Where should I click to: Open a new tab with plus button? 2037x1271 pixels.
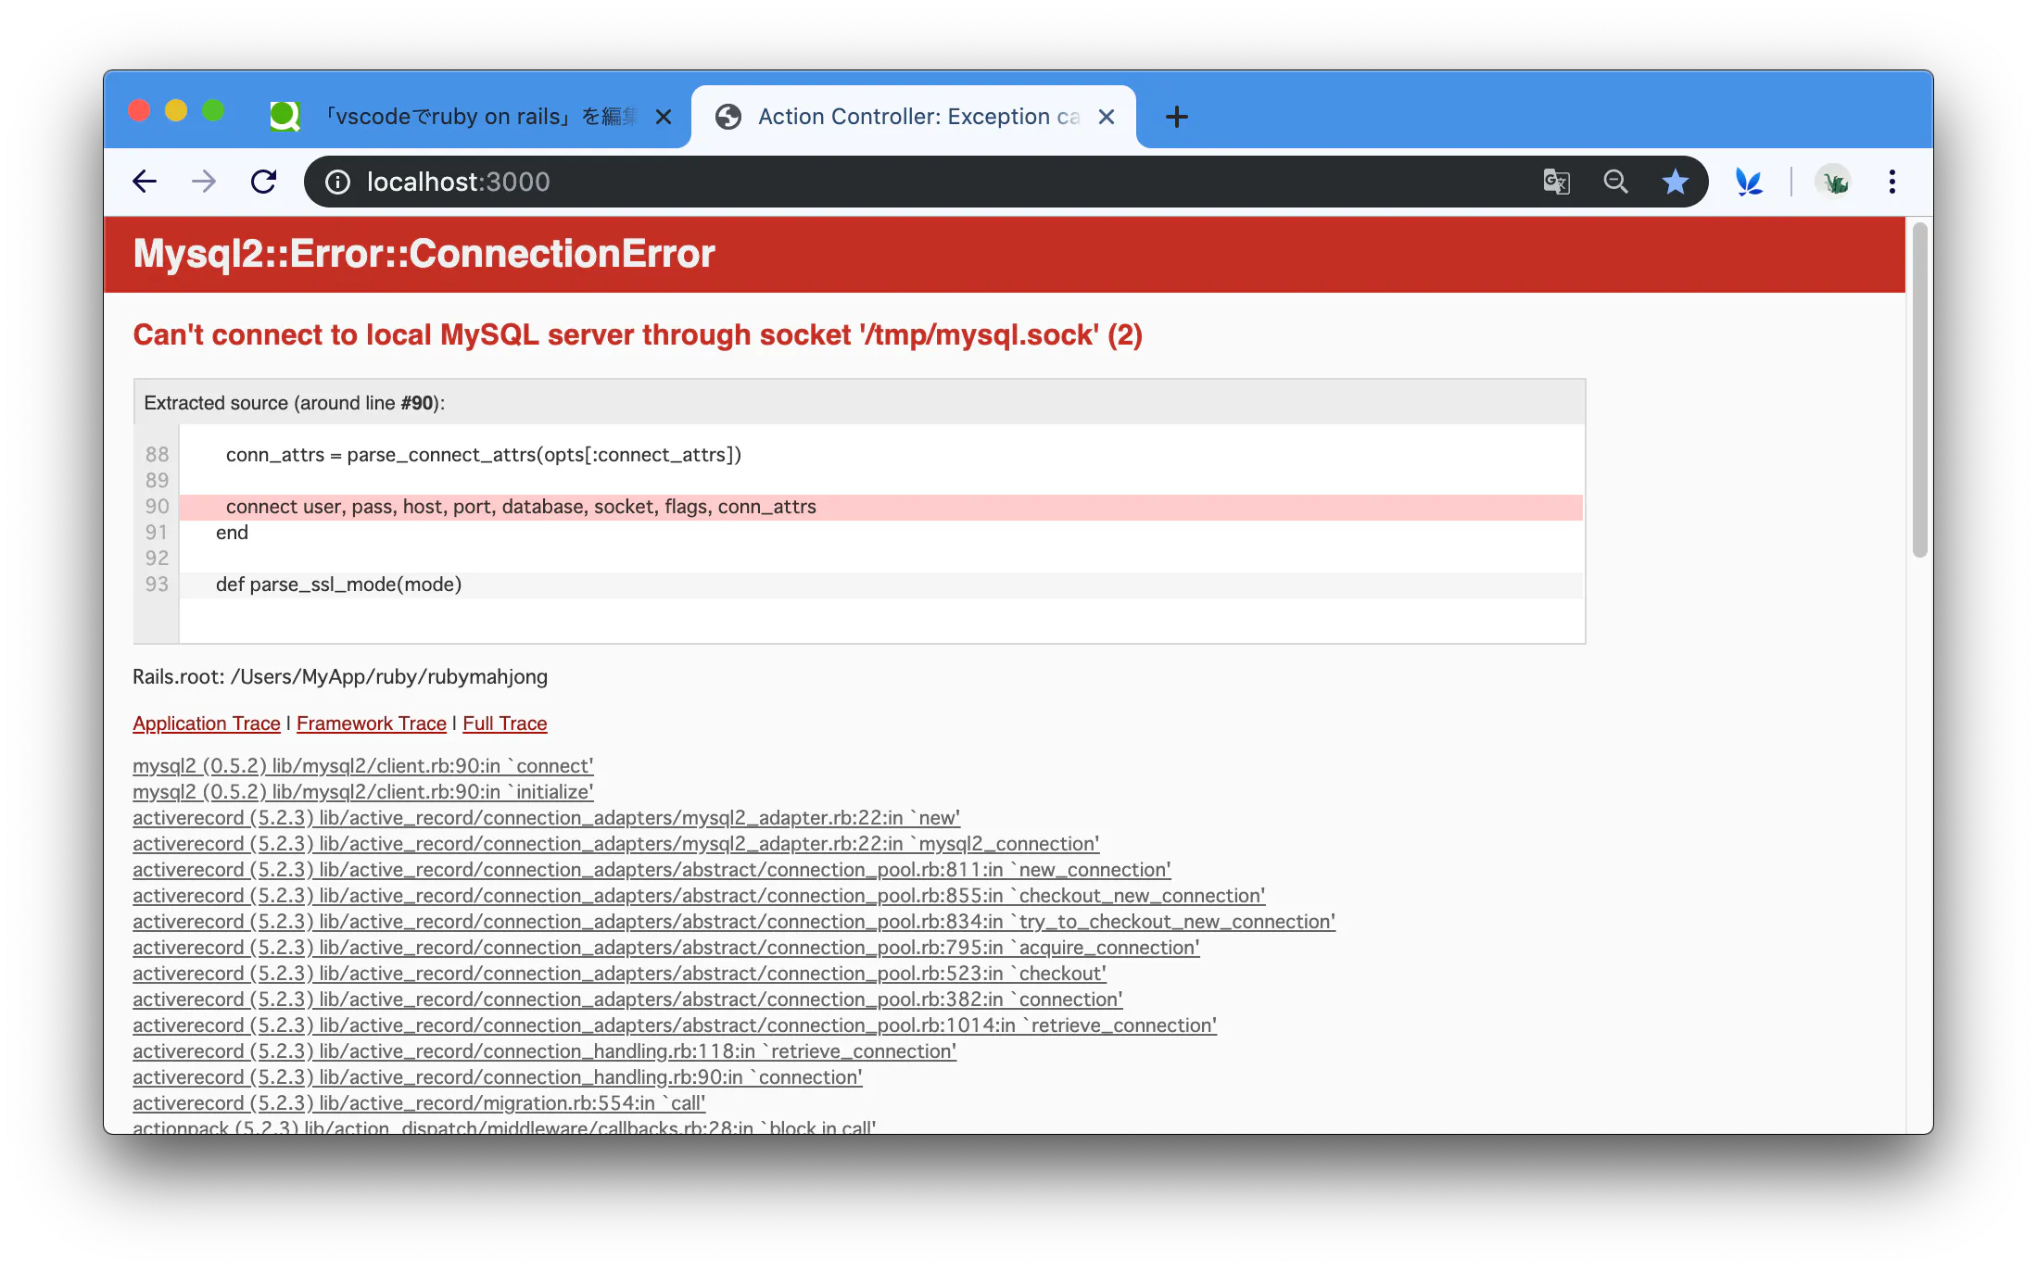[x=1176, y=117]
